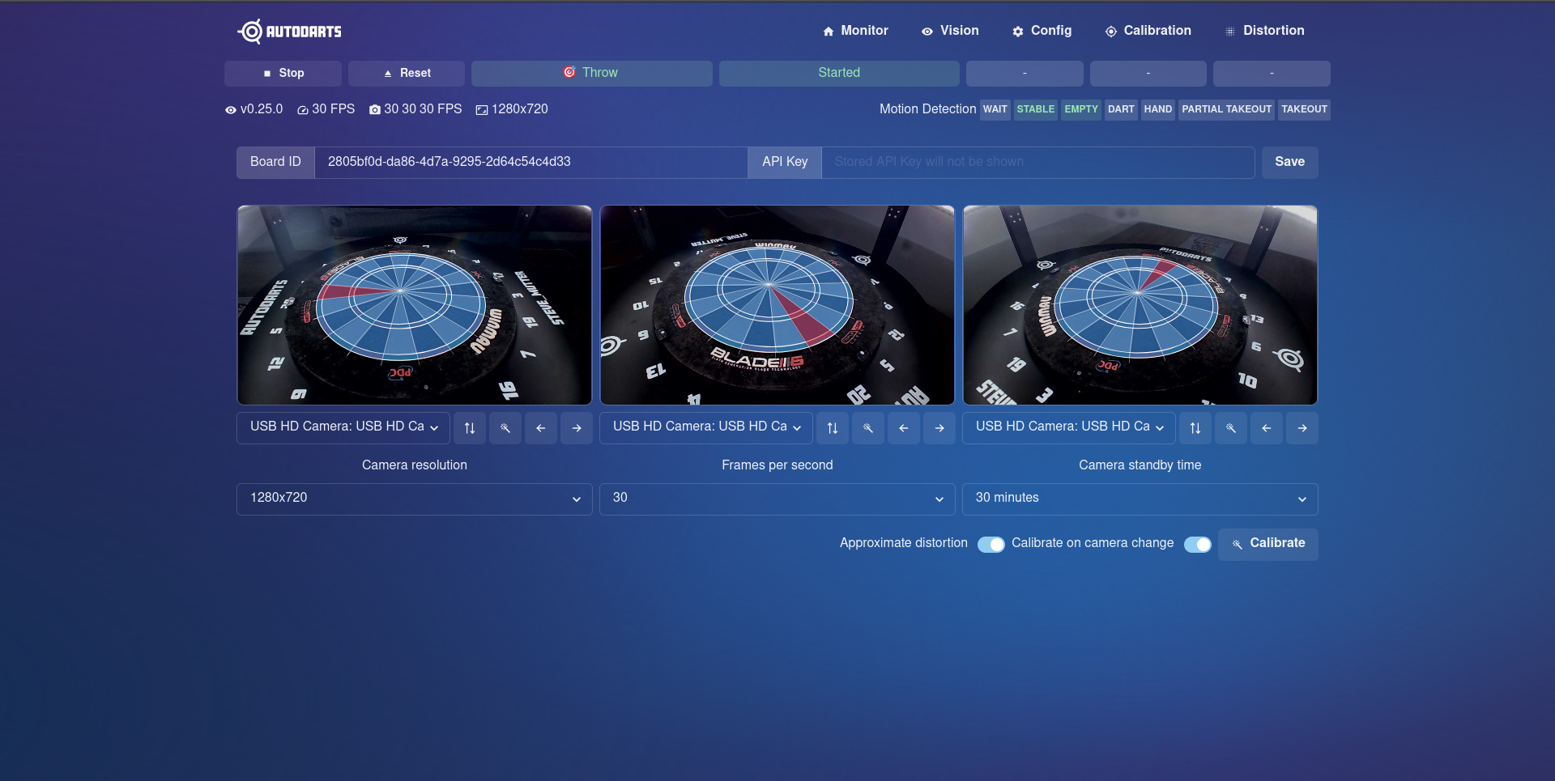Click swap arrows icon under first camera
Screen dimensions: 1555x781
coord(470,428)
